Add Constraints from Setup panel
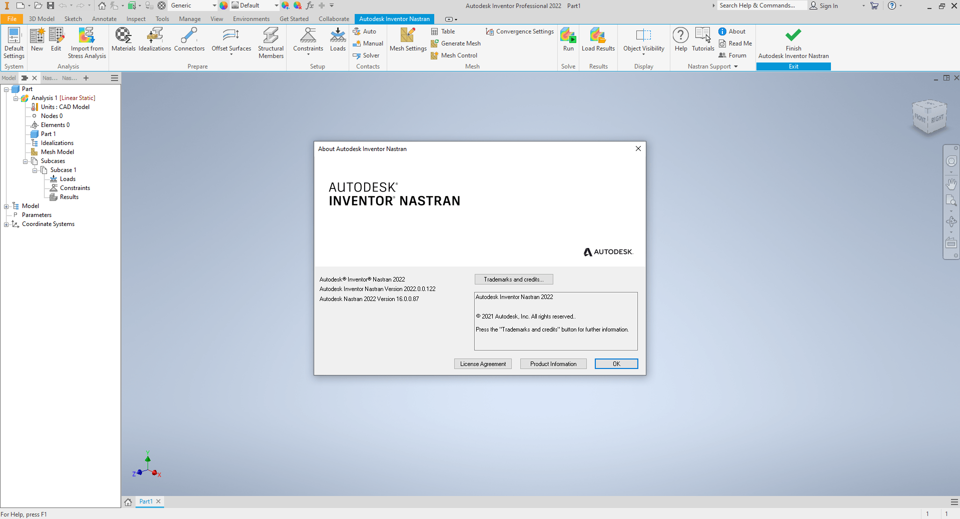This screenshot has width=960, height=519. [308, 41]
